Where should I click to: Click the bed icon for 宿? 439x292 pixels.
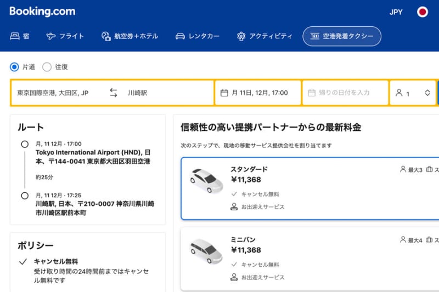15,36
